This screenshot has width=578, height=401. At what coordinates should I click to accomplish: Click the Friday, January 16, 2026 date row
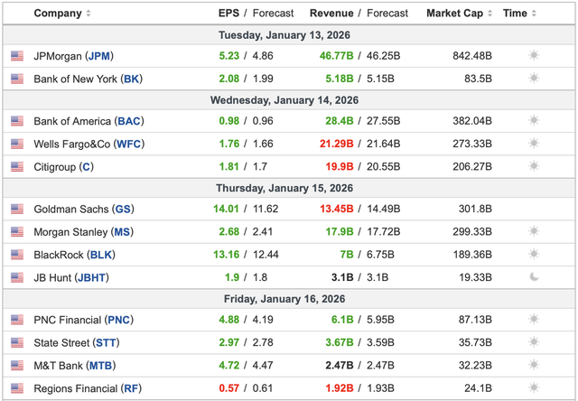pyautogui.click(x=289, y=299)
